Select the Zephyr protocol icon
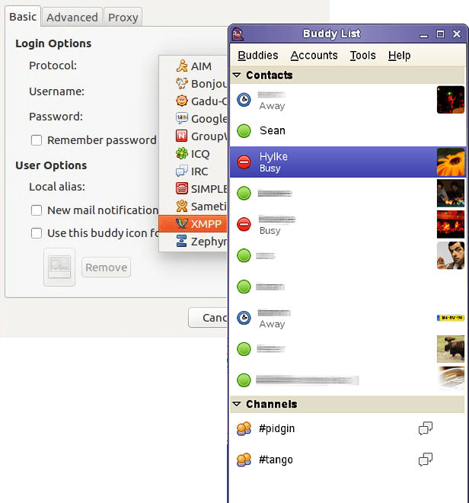Screen dimensions: 469x503 [182, 242]
